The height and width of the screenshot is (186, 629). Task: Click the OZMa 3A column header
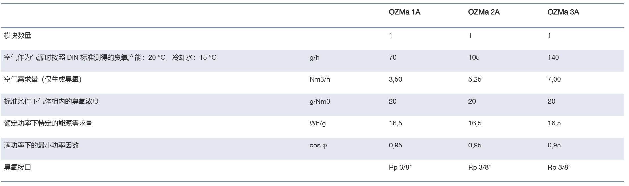pyautogui.click(x=563, y=12)
